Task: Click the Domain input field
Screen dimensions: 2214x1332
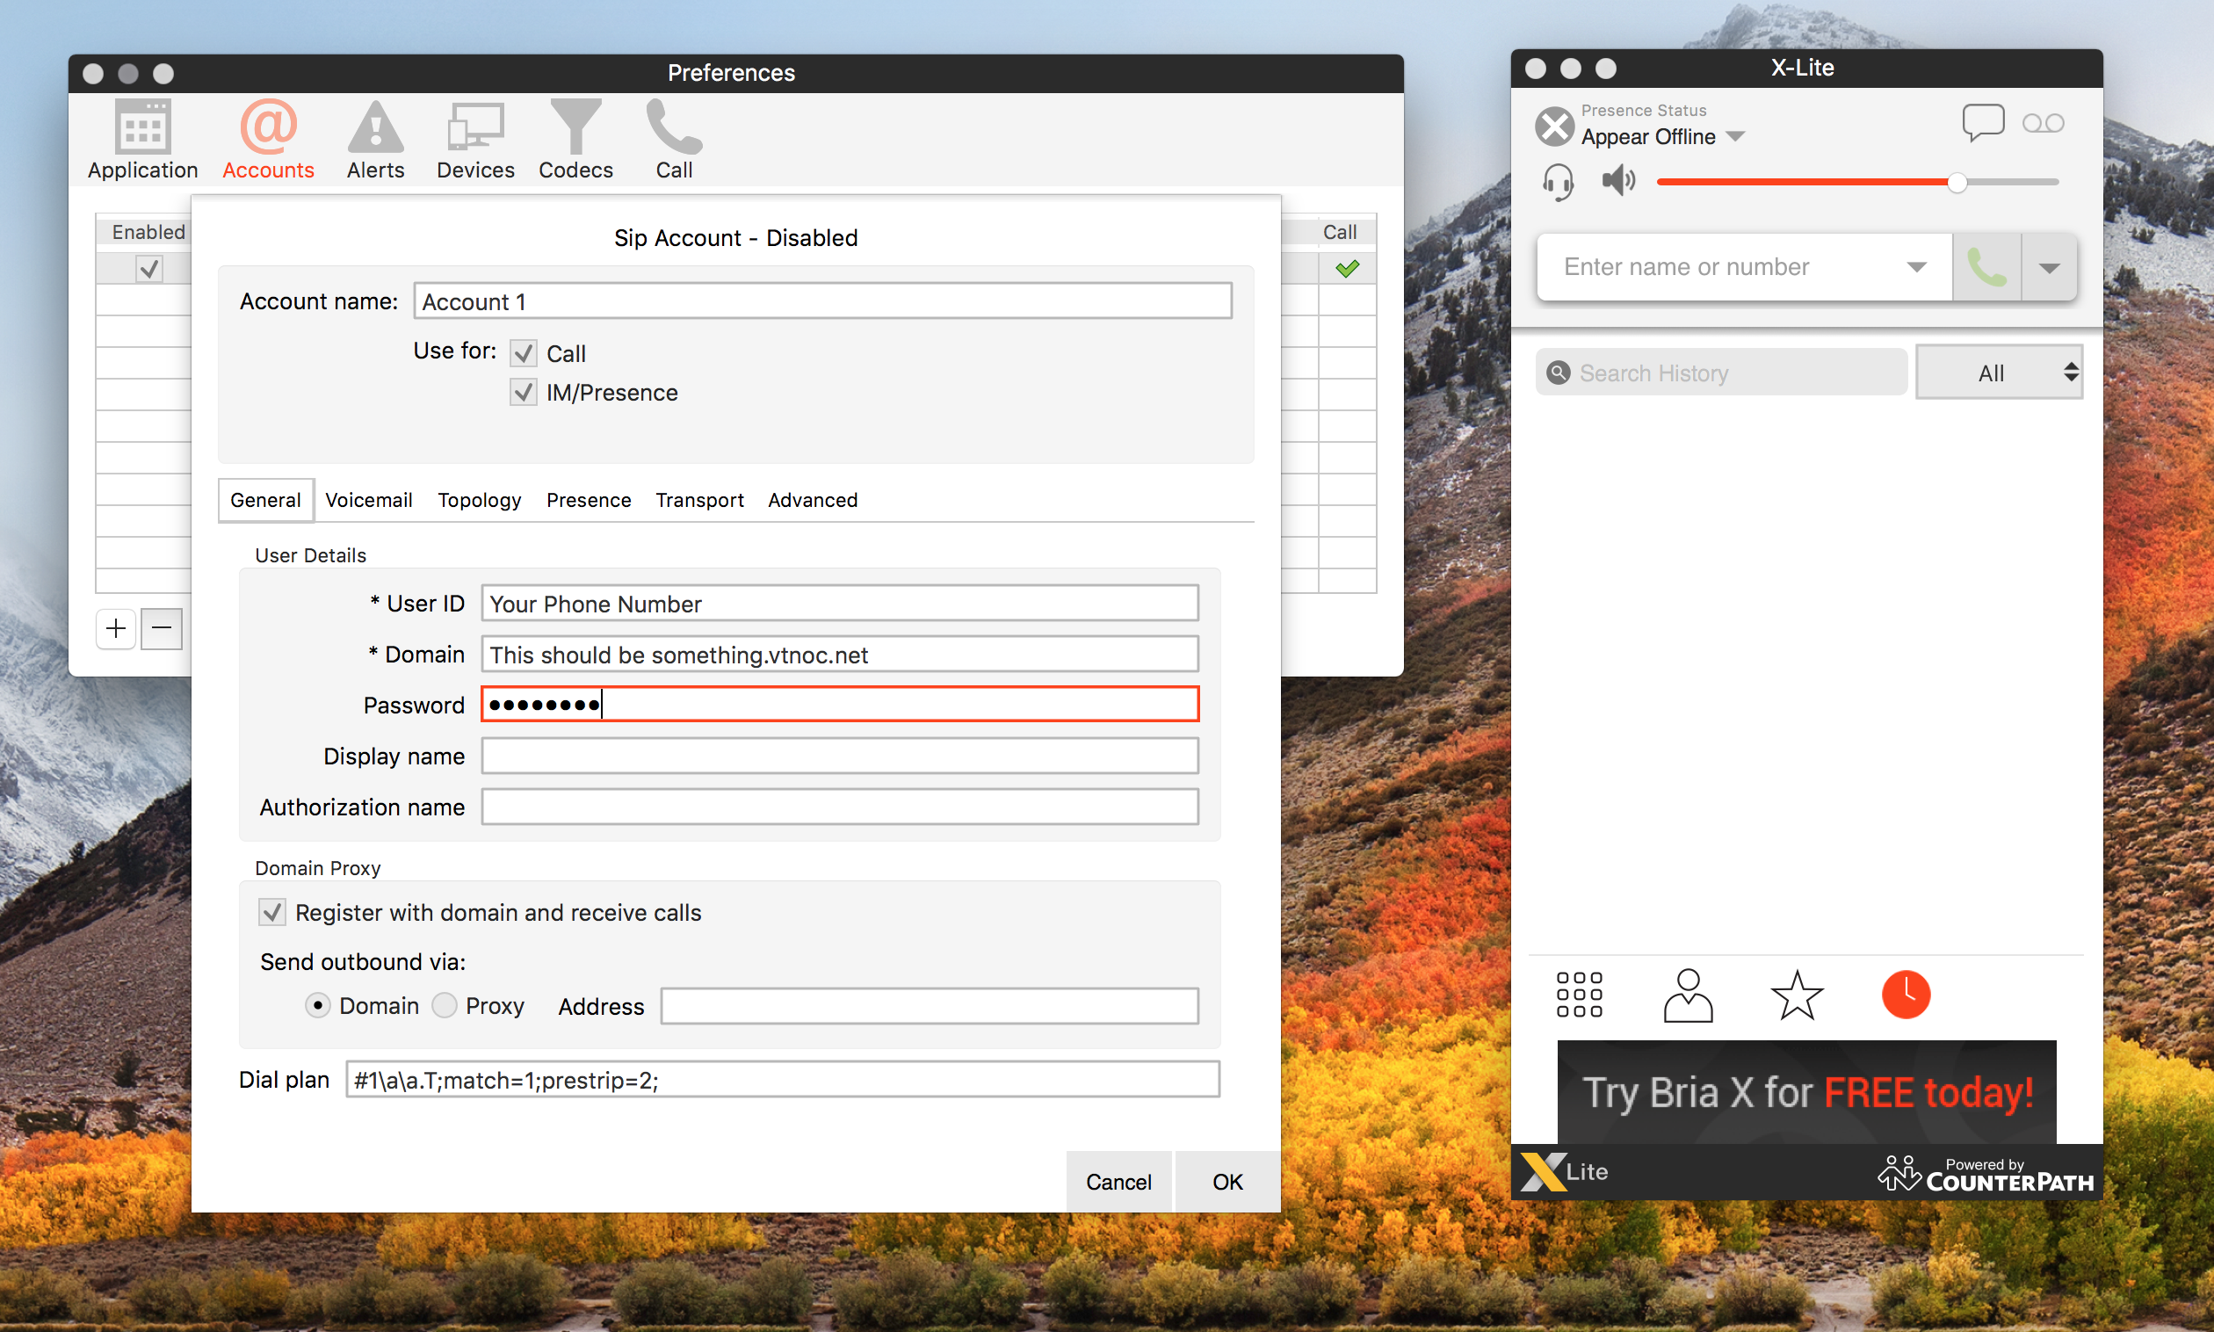Action: (x=840, y=655)
